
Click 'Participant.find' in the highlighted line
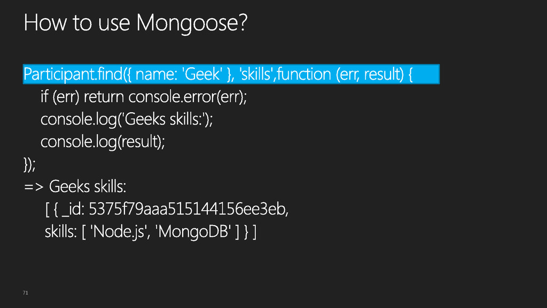point(73,74)
